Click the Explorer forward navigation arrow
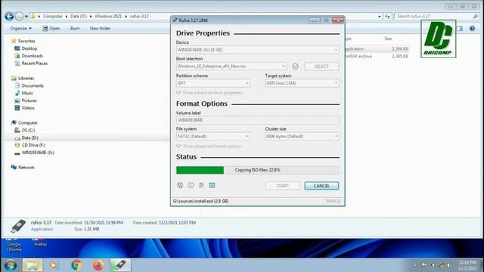The image size is (484, 272). 19,17
